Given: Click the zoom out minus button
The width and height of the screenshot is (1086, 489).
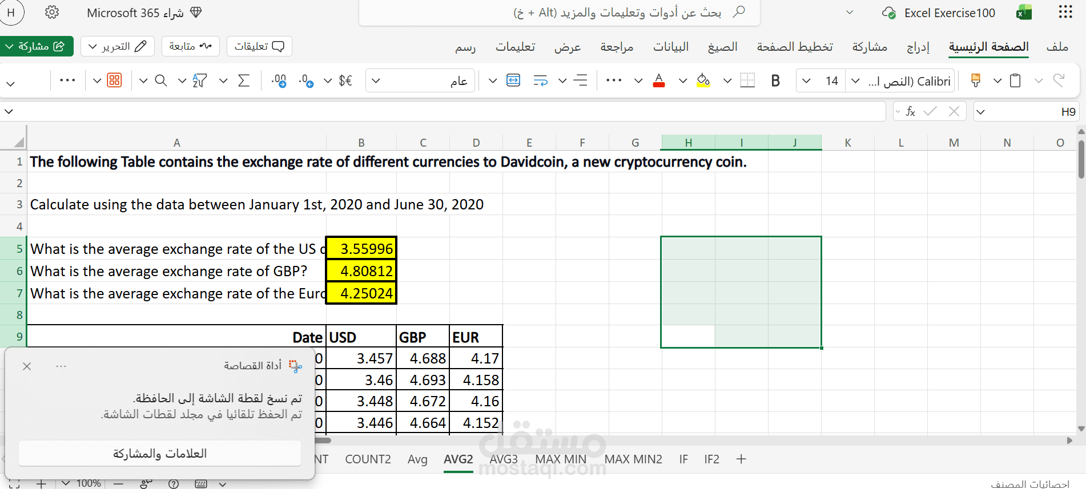Looking at the screenshot, I should 119,484.
